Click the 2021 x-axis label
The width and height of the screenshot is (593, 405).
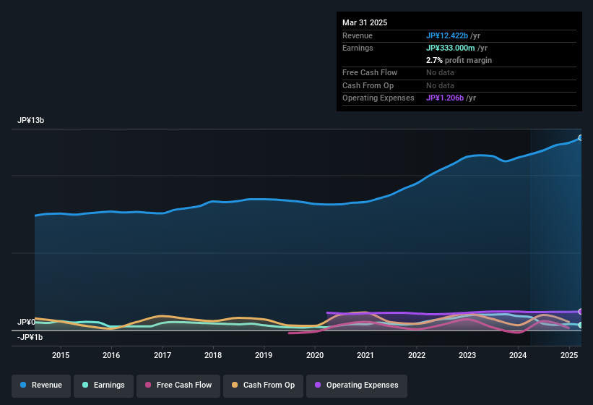(x=365, y=355)
